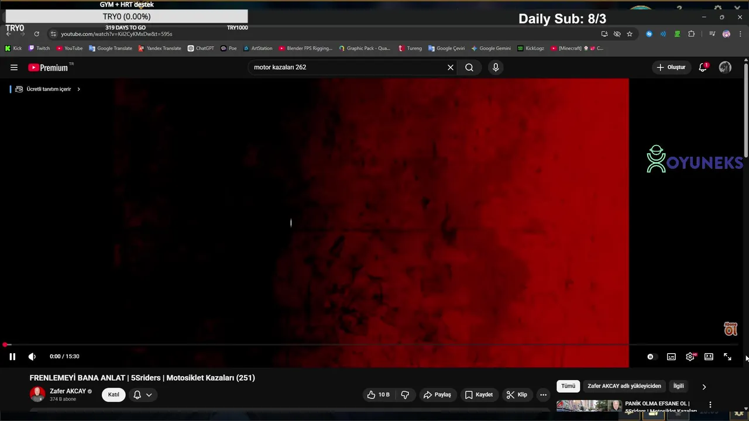Select the İlgili filter chip
Image resolution: width=749 pixels, height=421 pixels.
tap(678, 386)
